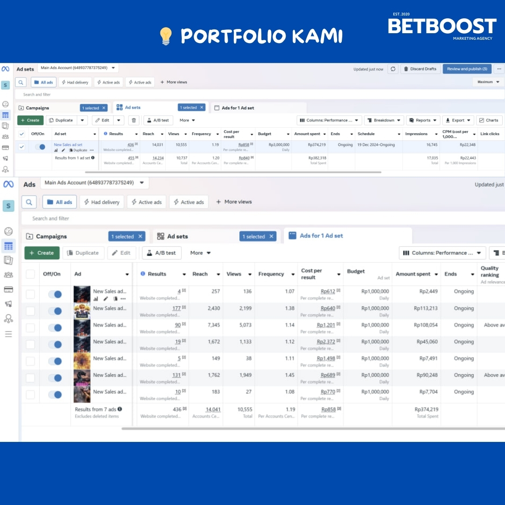Image resolution: width=505 pixels, height=505 pixels.
Task: Open the hamburger all tools icon in Ads sidebar
Action: pos(8,334)
